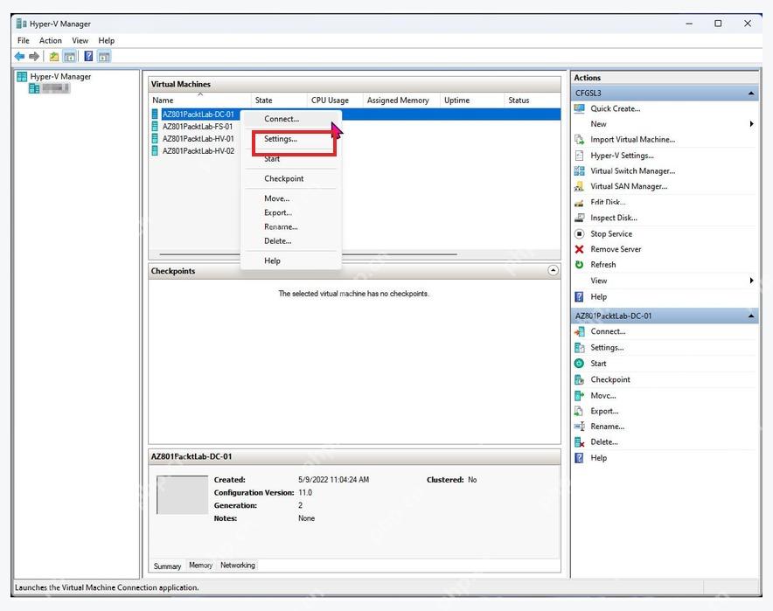773x611 pixels.
Task: Choose Move... from the context menu
Action: [291, 198]
